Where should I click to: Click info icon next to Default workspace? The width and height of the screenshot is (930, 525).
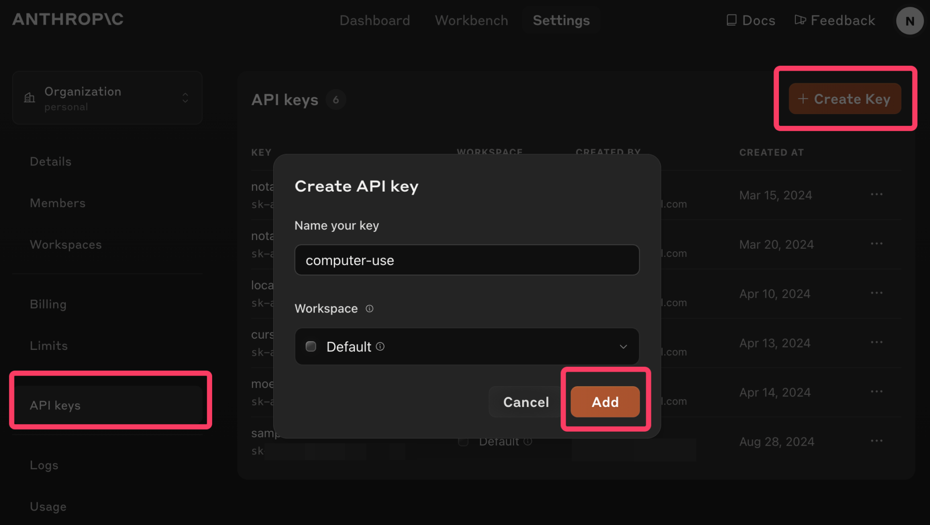380,346
